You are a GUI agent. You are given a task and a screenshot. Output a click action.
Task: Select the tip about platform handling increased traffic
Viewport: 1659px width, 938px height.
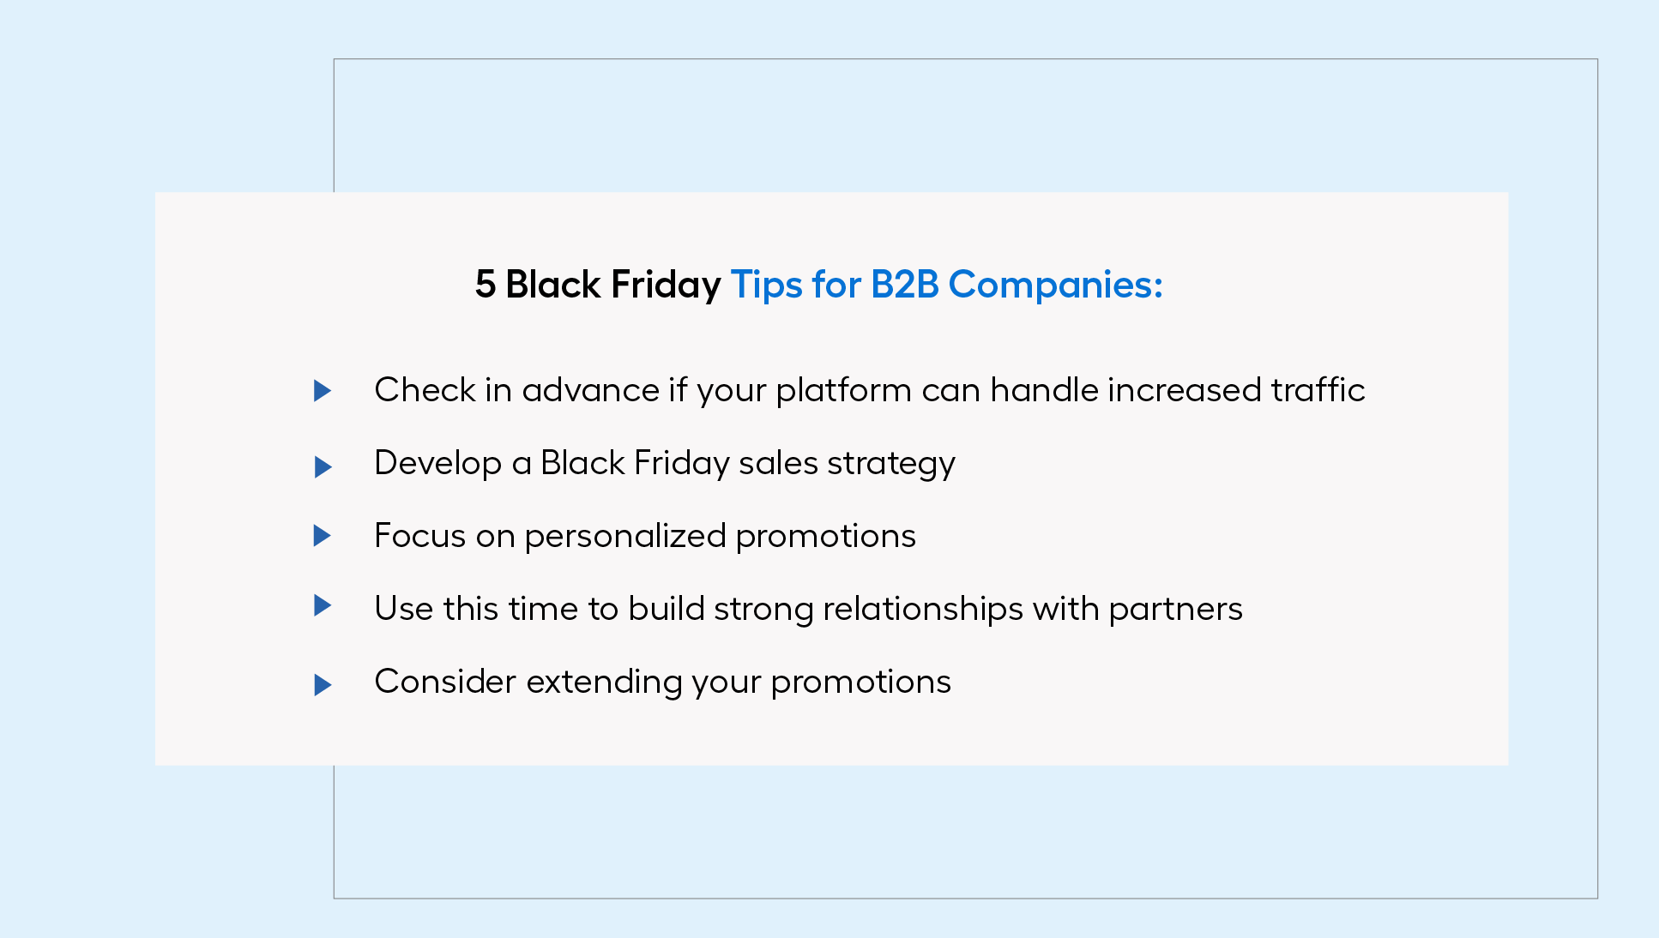pos(869,391)
